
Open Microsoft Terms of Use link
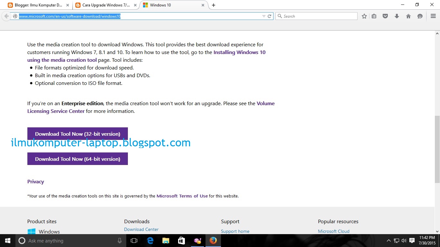[x=182, y=196]
